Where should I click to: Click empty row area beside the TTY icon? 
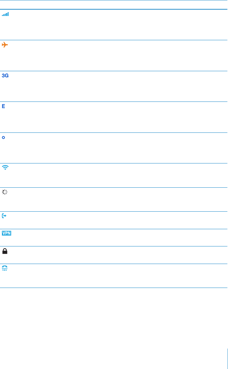[118, 276]
